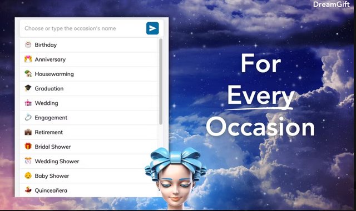Select the Engagement option
The height and width of the screenshot is (211, 356).
pos(89,118)
